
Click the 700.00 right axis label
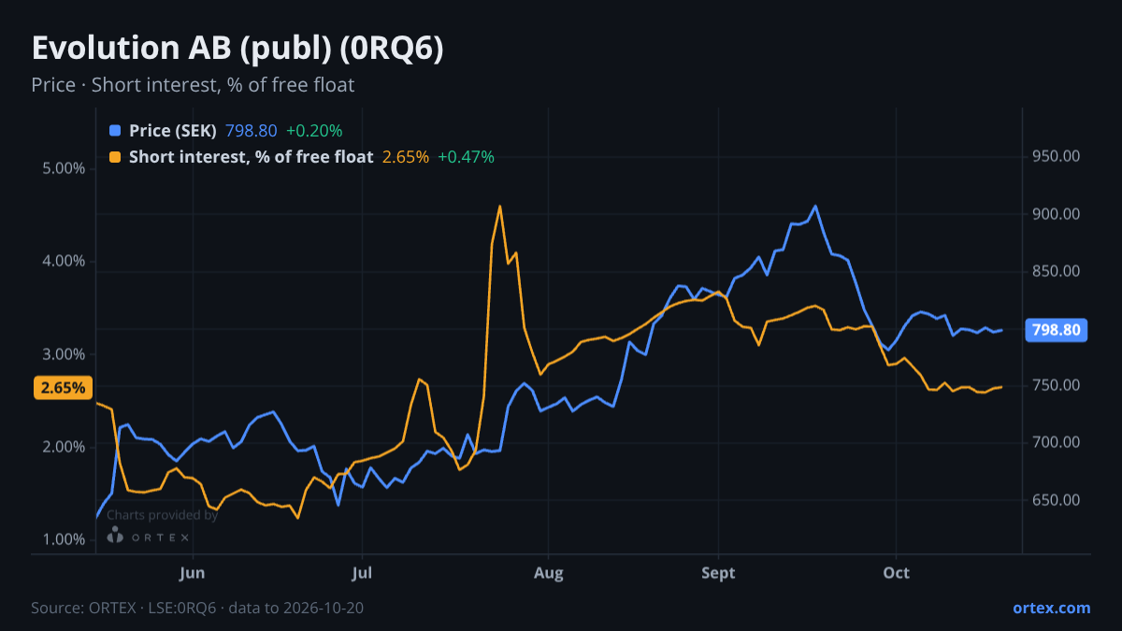coord(1057,443)
